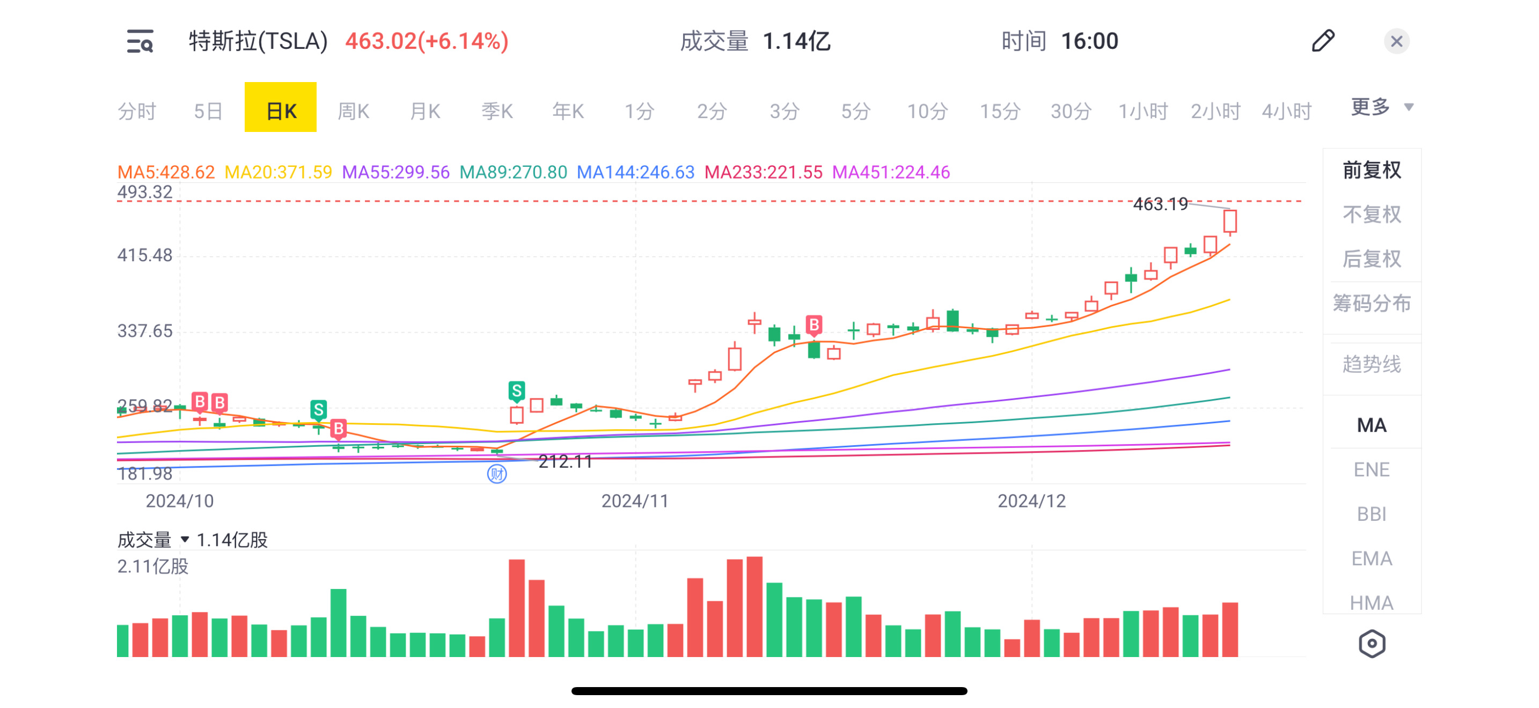Select 前复权 forward adjustment option
This screenshot has height=708, width=1539.
(x=1372, y=170)
